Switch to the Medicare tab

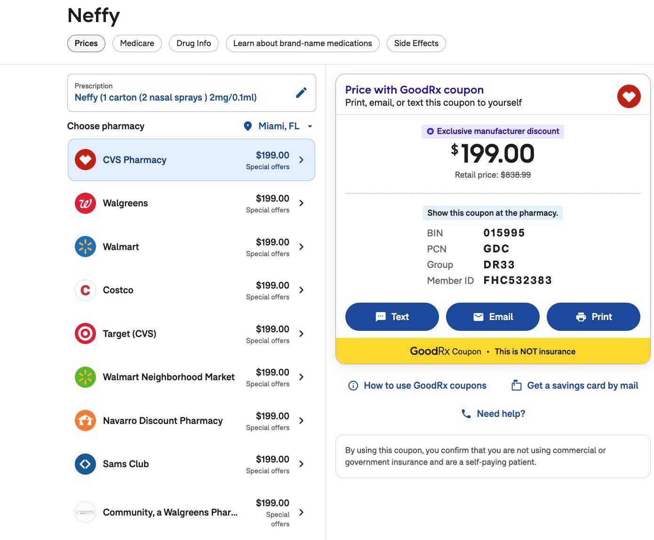tap(137, 43)
